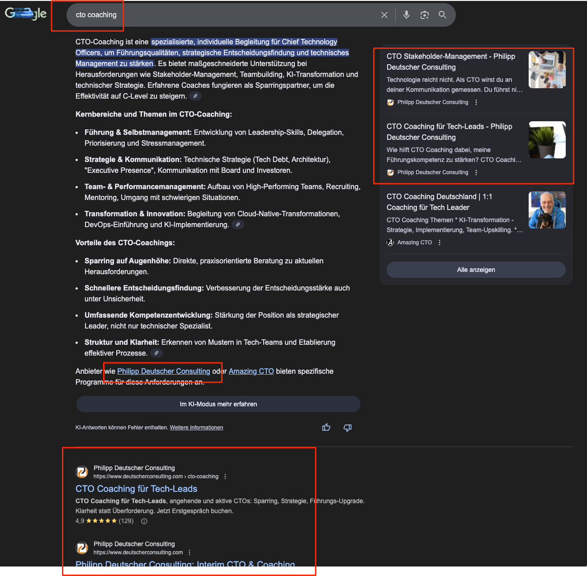
Task: Open Google Lens camera search icon
Action: (x=424, y=14)
